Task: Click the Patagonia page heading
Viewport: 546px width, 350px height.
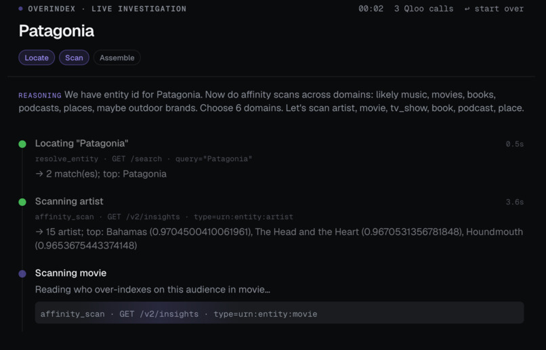Action: coord(56,31)
